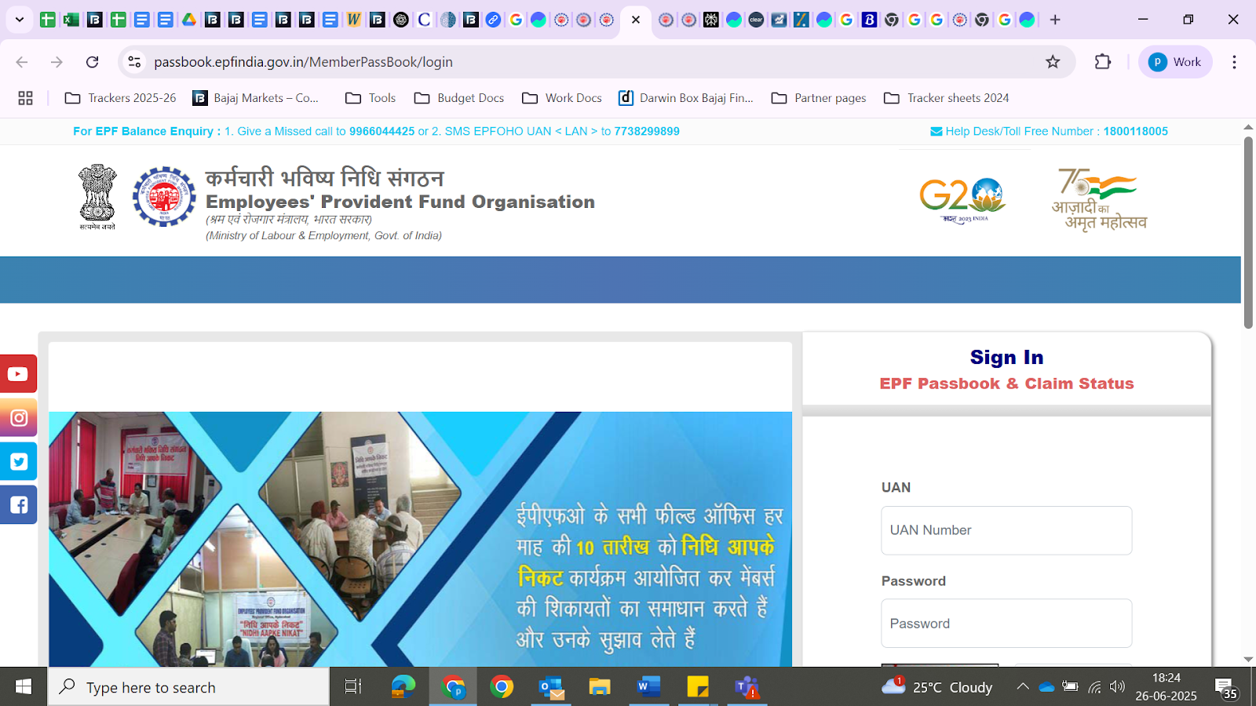Viewport: 1256px width, 706px height.
Task: Open the taskbar clock showing 18:24
Action: pyautogui.click(x=1166, y=687)
